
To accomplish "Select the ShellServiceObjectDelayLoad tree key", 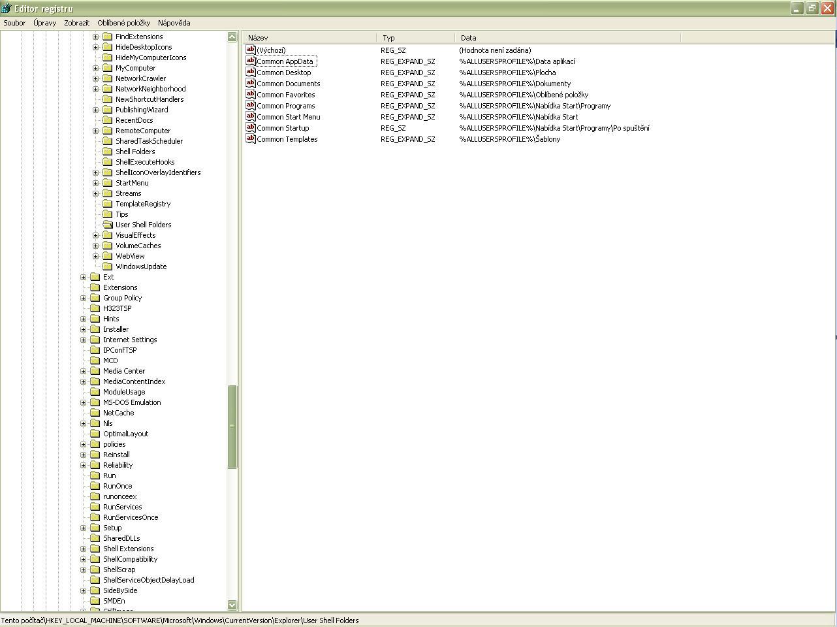I will (x=149, y=580).
